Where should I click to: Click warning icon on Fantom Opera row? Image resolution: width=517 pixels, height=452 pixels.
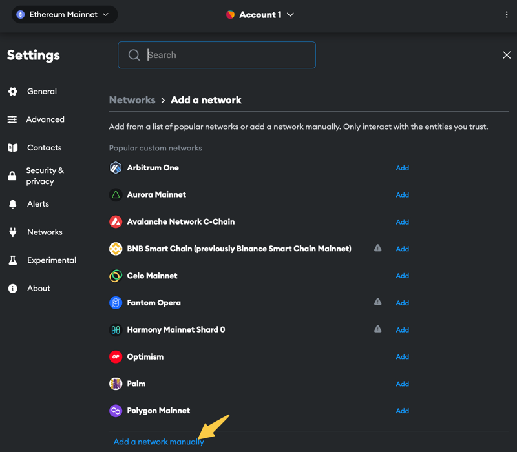point(378,302)
